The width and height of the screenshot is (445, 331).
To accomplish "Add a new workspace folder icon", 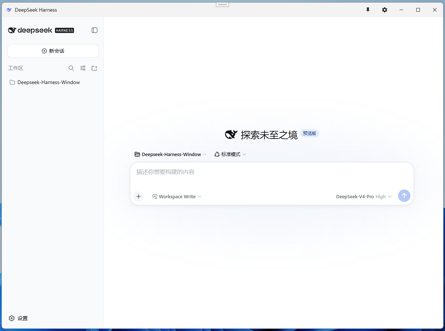I will (95, 68).
